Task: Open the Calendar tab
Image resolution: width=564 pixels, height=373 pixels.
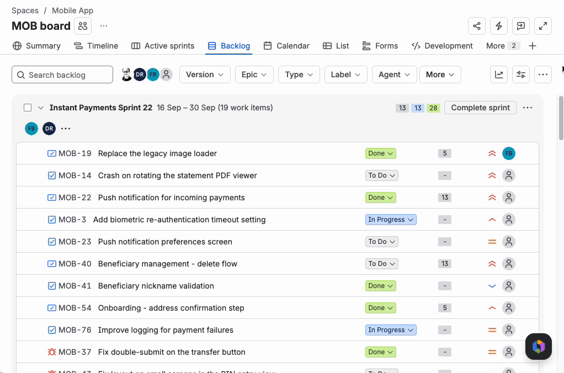Action: pyautogui.click(x=286, y=46)
